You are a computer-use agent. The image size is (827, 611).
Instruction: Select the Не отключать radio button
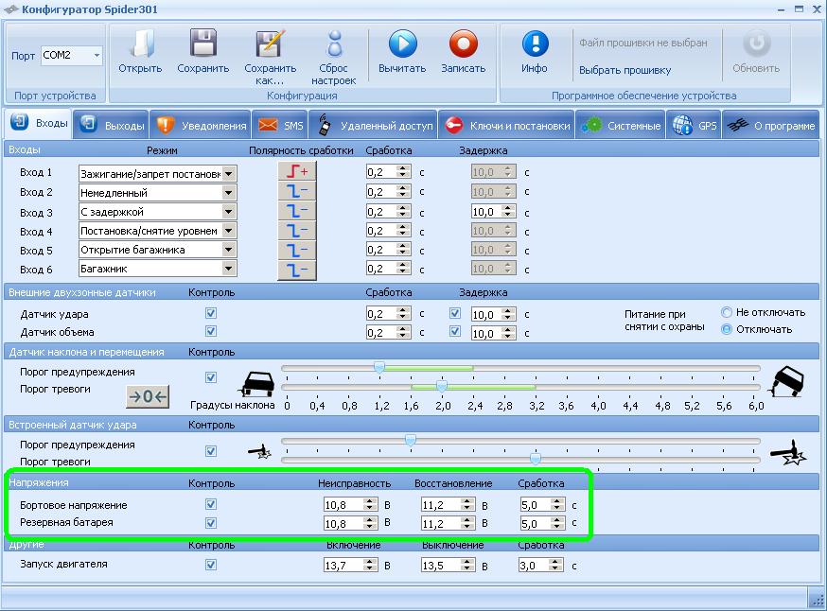[x=727, y=312]
